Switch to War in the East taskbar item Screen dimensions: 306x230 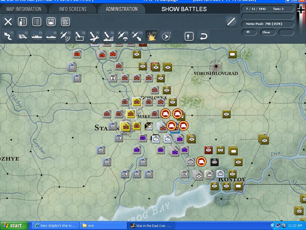click(151, 226)
